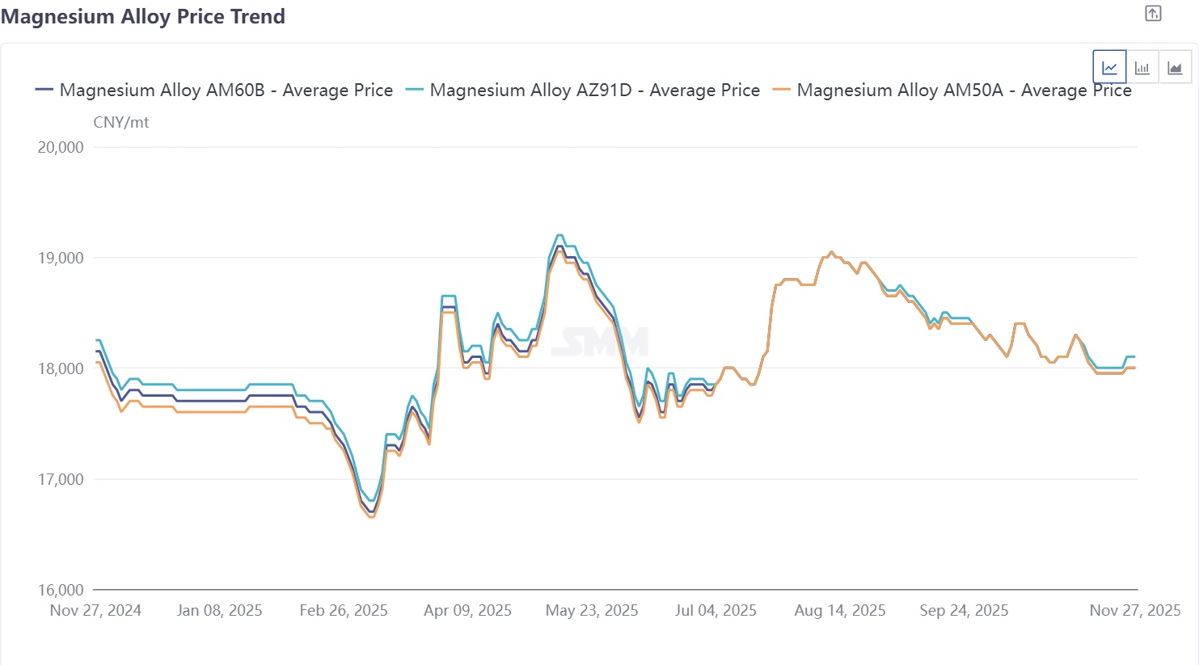Toggle the AM50A series legend label
Viewport: 1199px width, 665px height.
point(964,90)
